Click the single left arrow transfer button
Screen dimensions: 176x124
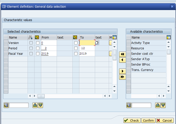[122, 60]
